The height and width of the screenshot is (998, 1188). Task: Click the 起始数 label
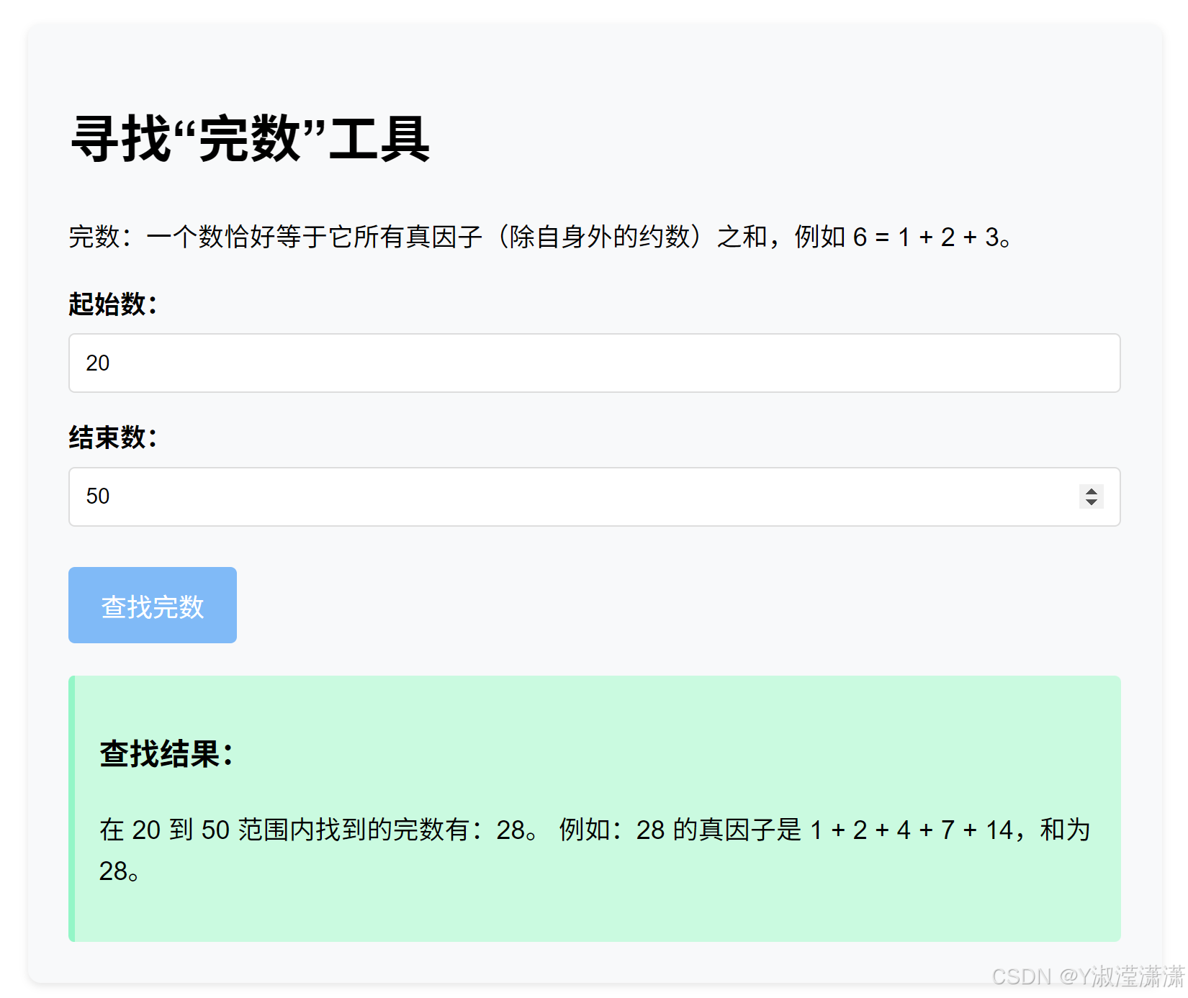click(113, 304)
